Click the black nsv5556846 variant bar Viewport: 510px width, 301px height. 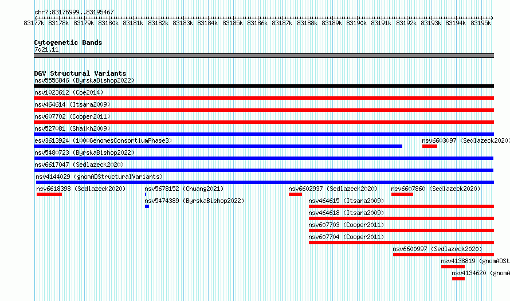(264, 86)
